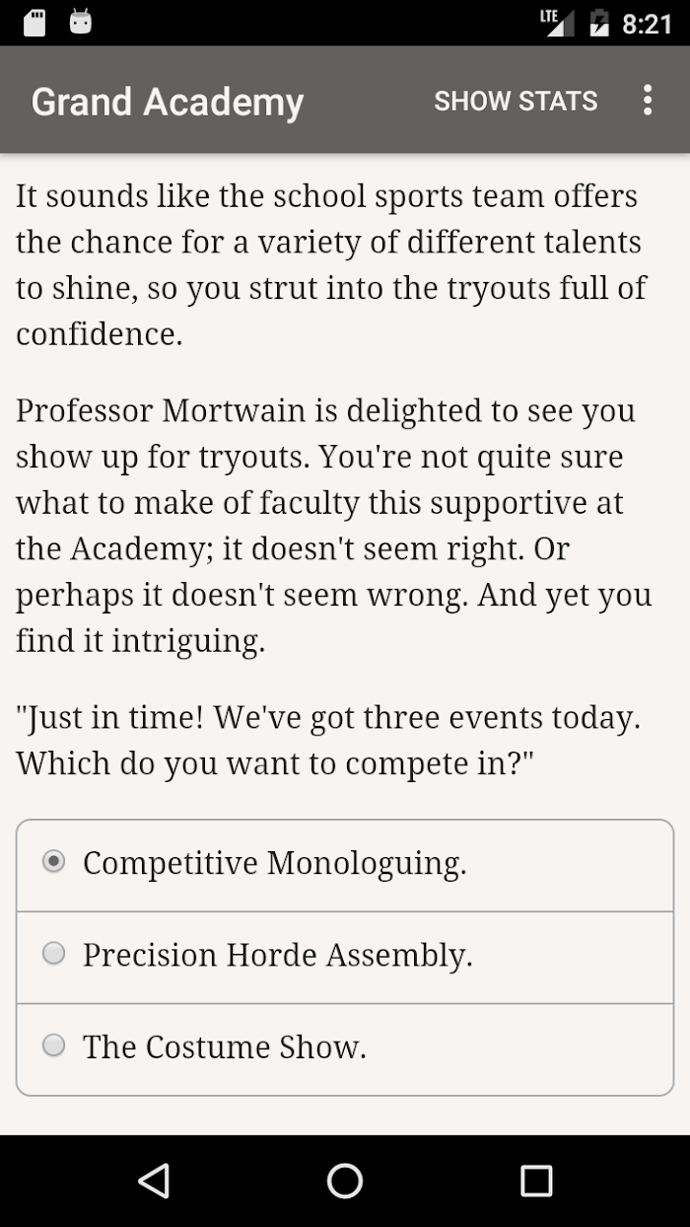
Task: Tap the "Competitive Monologuing." option label
Action: [x=274, y=863]
